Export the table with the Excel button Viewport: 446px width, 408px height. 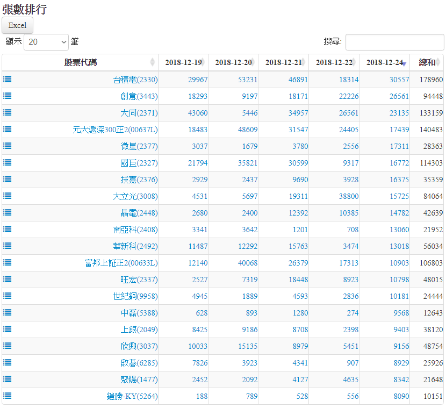[18, 25]
